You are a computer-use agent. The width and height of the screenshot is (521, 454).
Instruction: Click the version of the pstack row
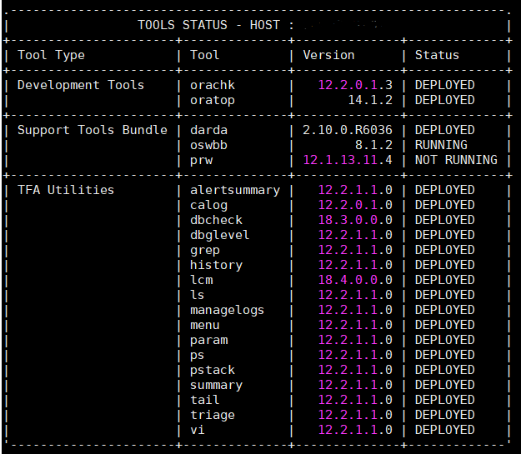point(355,370)
